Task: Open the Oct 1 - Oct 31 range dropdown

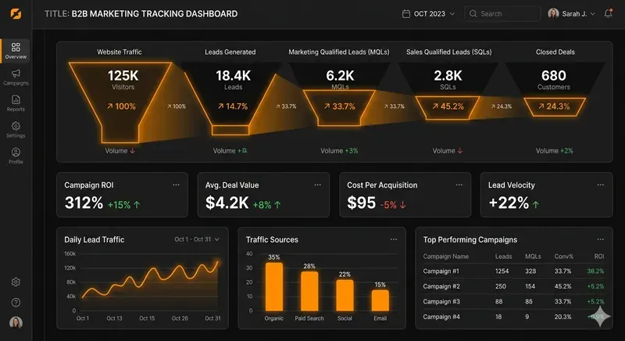Action: coord(197,239)
